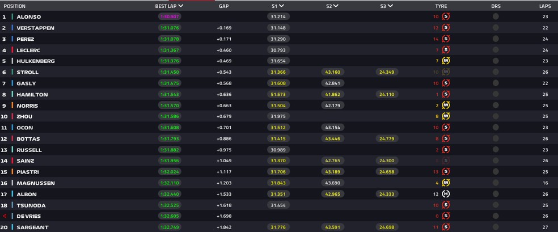Viewport: 558px width, 232px height.
Task: Select driver name Sargeant
Action: click(32, 227)
